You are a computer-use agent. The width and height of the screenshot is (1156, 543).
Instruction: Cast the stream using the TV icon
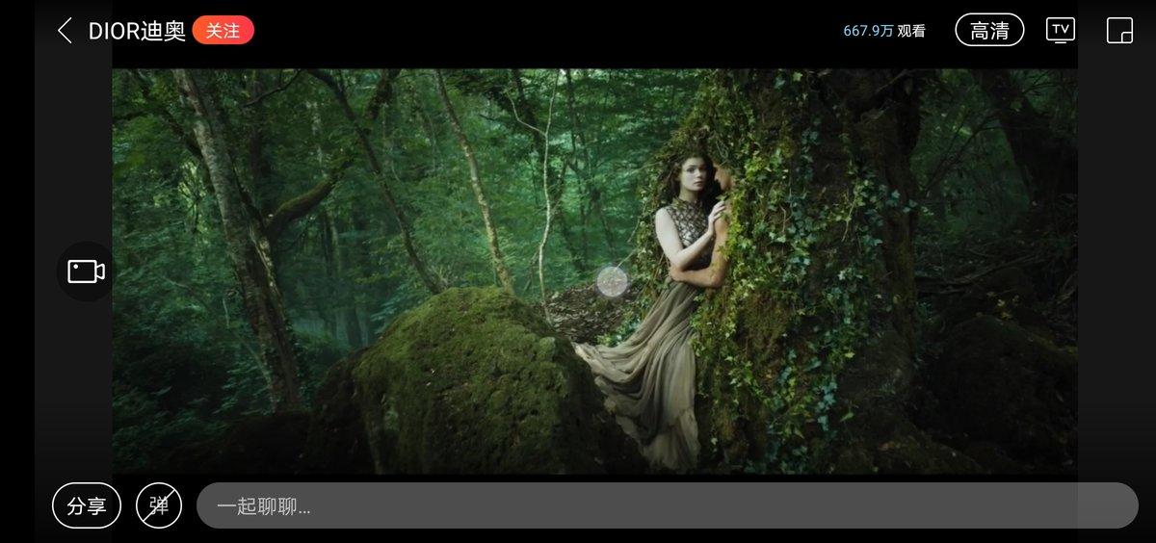click(1060, 31)
